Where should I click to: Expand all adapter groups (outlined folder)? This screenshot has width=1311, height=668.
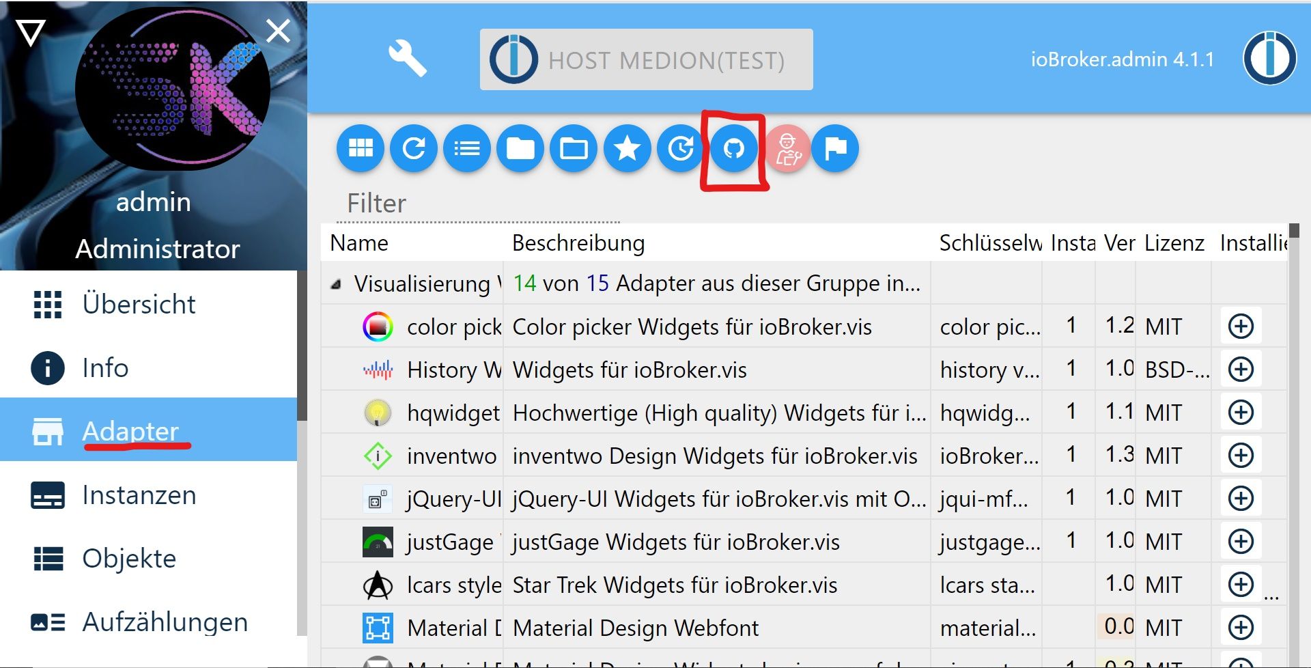574,148
